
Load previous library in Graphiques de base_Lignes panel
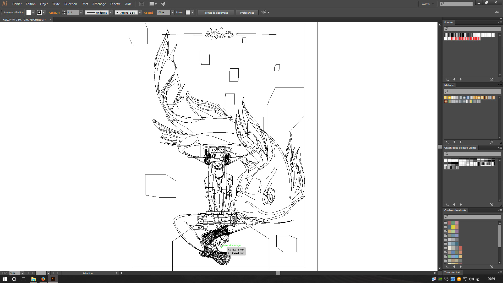(x=454, y=205)
